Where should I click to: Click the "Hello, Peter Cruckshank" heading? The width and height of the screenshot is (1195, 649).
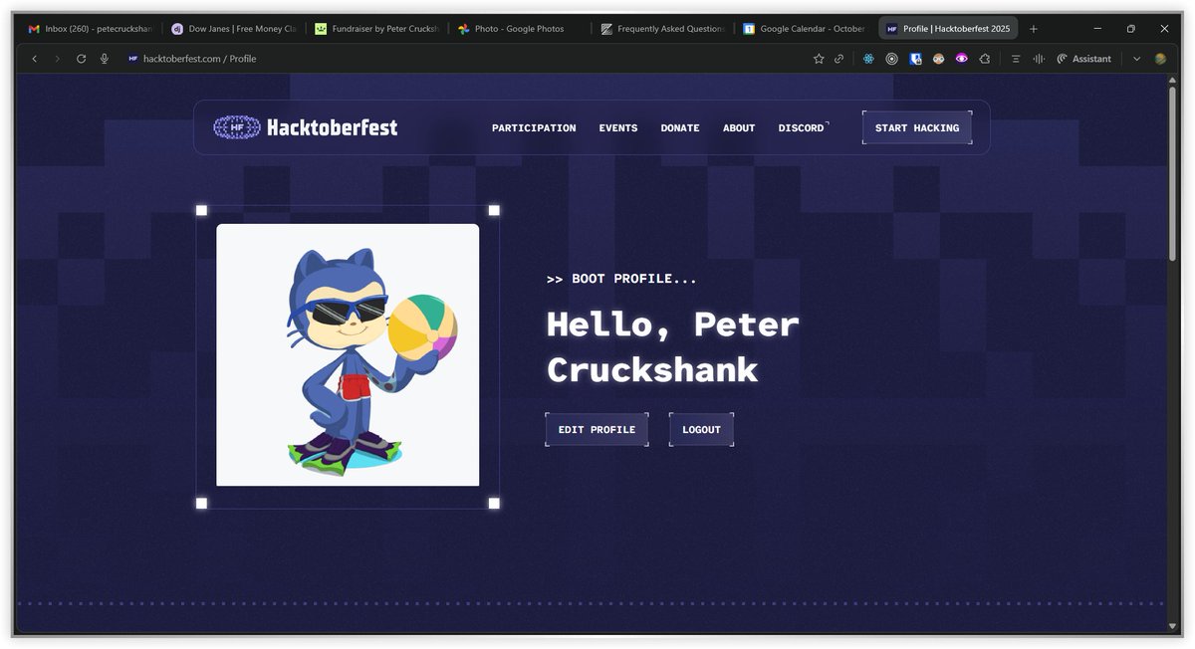coord(673,346)
